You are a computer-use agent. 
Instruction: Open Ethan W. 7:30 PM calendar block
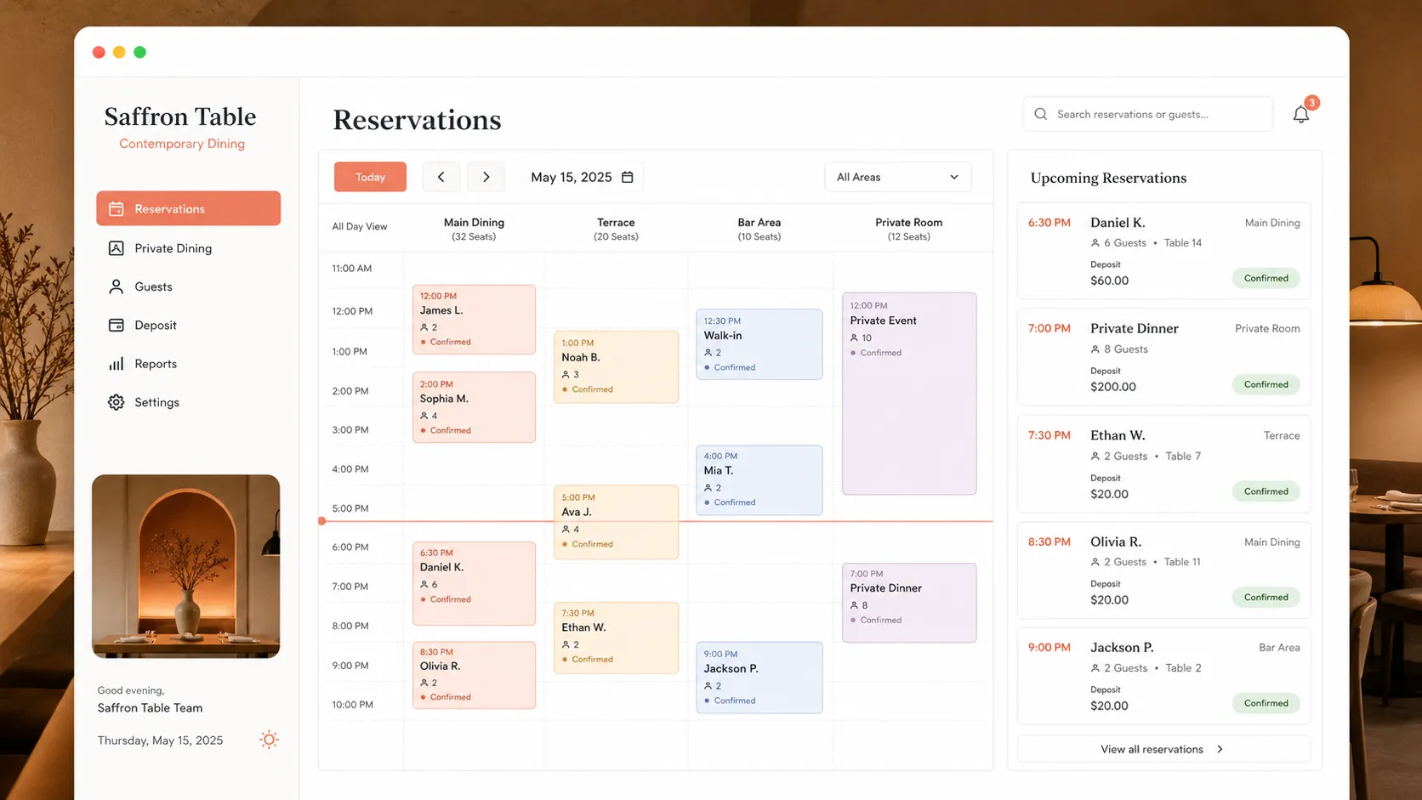(616, 638)
